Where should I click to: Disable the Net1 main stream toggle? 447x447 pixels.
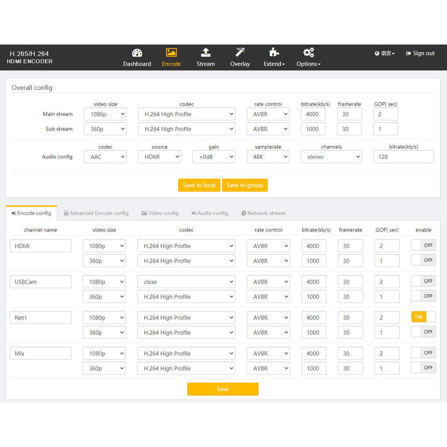pos(423,317)
